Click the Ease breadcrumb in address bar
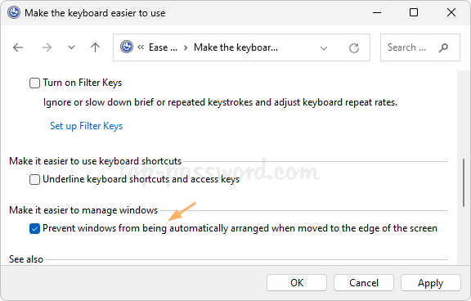Image resolution: width=471 pixels, height=301 pixels. coord(163,47)
